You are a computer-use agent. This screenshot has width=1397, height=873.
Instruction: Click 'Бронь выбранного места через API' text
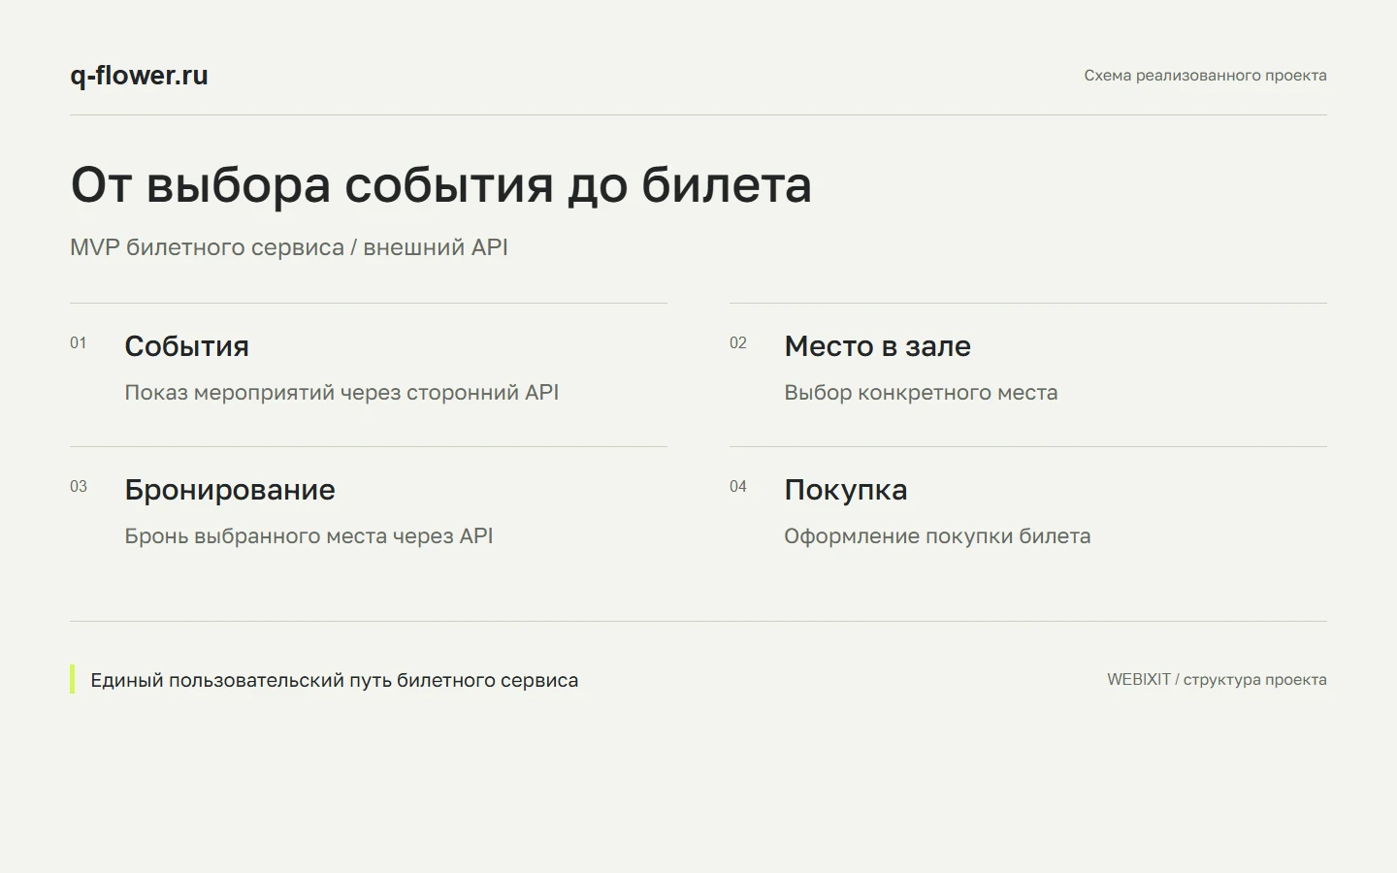[x=309, y=536]
